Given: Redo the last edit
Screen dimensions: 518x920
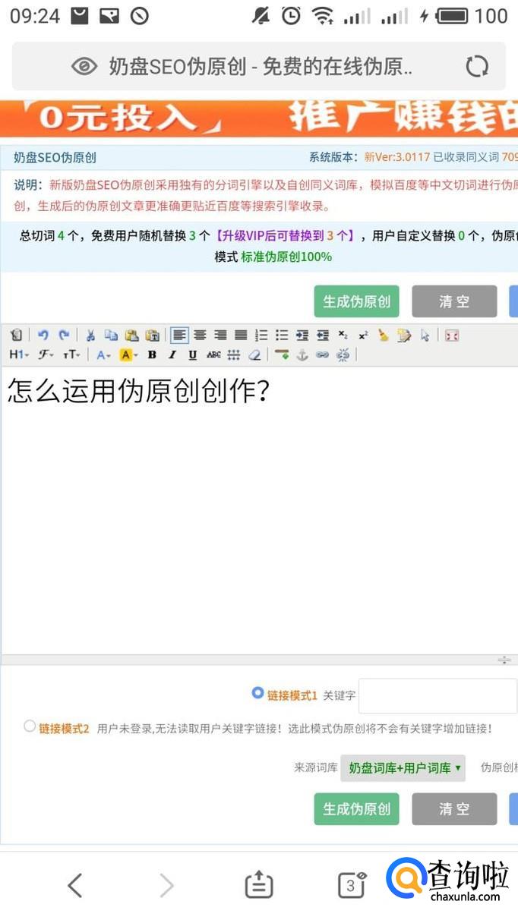Looking at the screenshot, I should [64, 335].
